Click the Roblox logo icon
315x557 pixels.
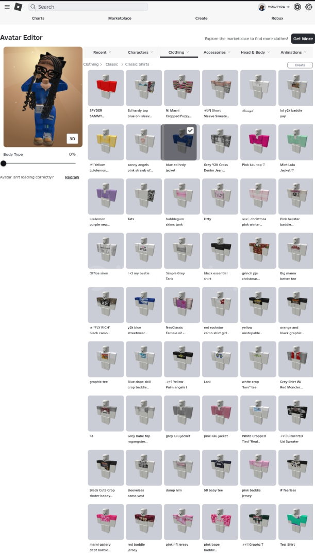tap(18, 7)
